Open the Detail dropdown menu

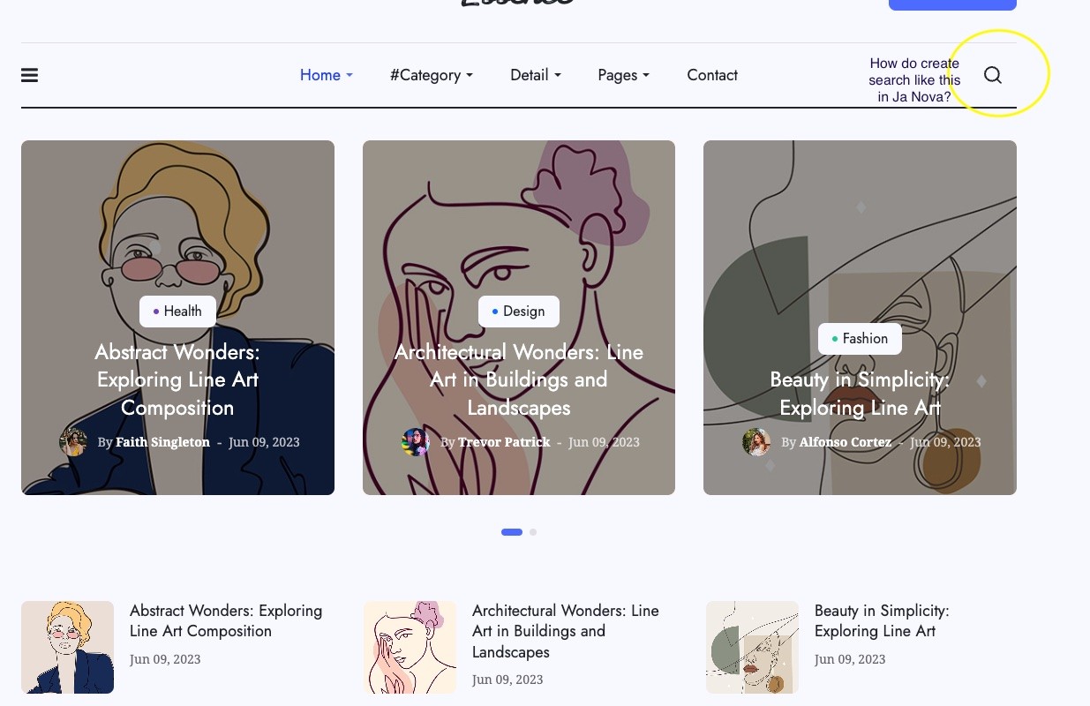[x=536, y=75]
